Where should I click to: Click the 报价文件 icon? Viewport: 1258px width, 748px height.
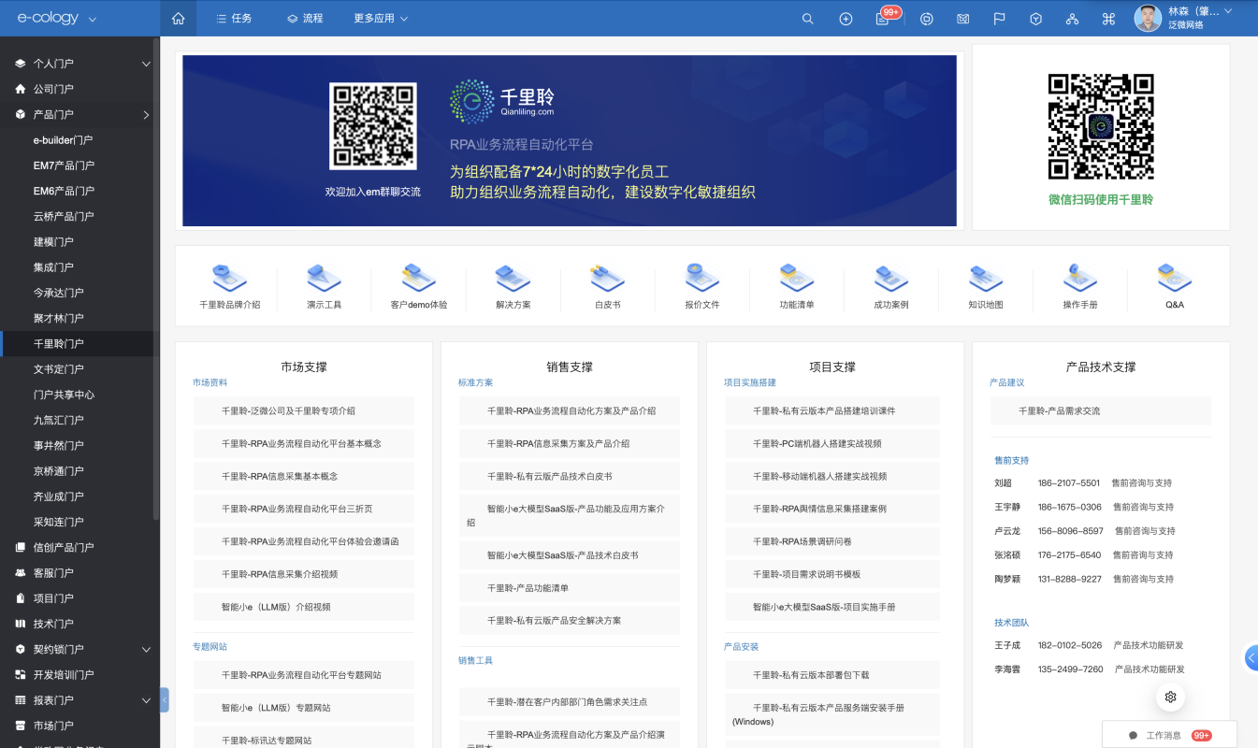pos(701,279)
